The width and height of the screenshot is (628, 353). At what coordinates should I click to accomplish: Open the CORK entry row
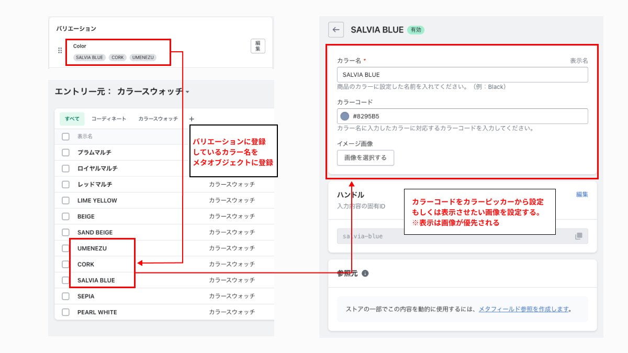pyautogui.click(x=164, y=264)
